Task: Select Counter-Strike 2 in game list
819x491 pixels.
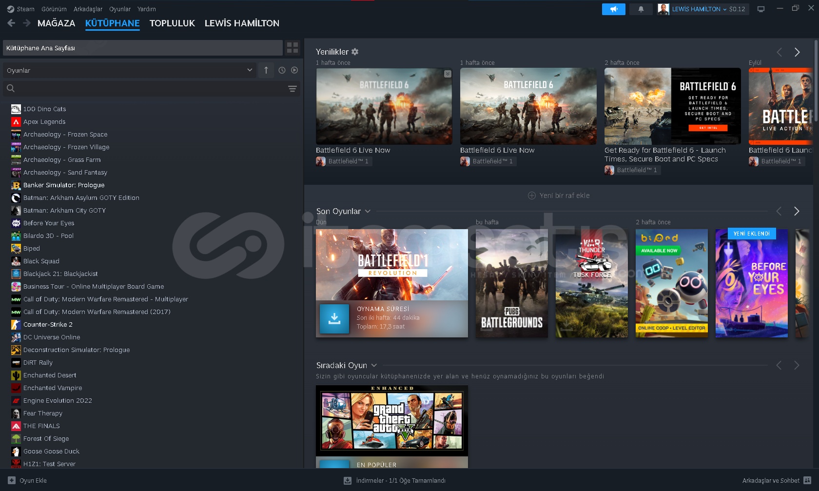Action: tap(48, 325)
